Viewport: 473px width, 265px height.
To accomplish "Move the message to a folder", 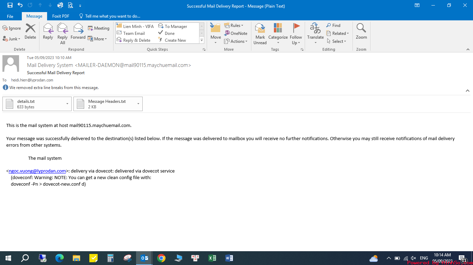I will coord(215,34).
